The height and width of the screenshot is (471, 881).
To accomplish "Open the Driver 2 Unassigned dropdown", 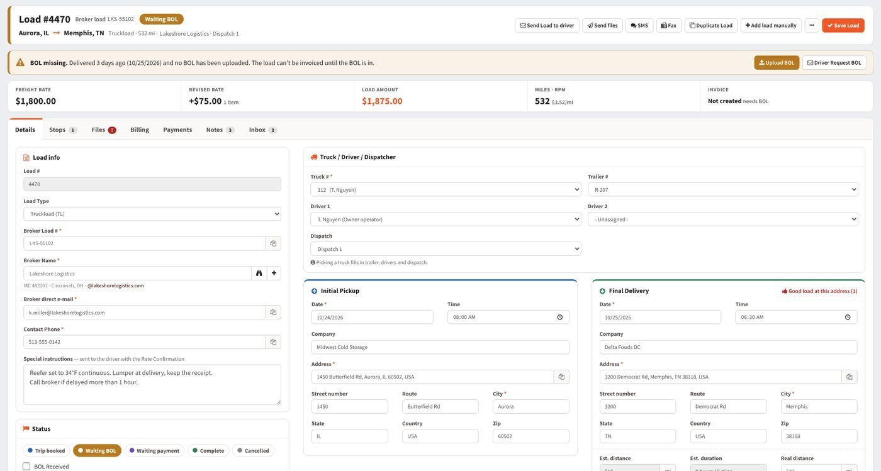I will (723, 219).
